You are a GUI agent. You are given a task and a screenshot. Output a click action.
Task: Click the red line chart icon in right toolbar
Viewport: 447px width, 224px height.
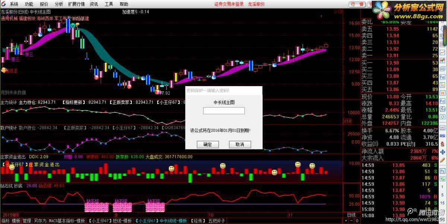coord(443,53)
